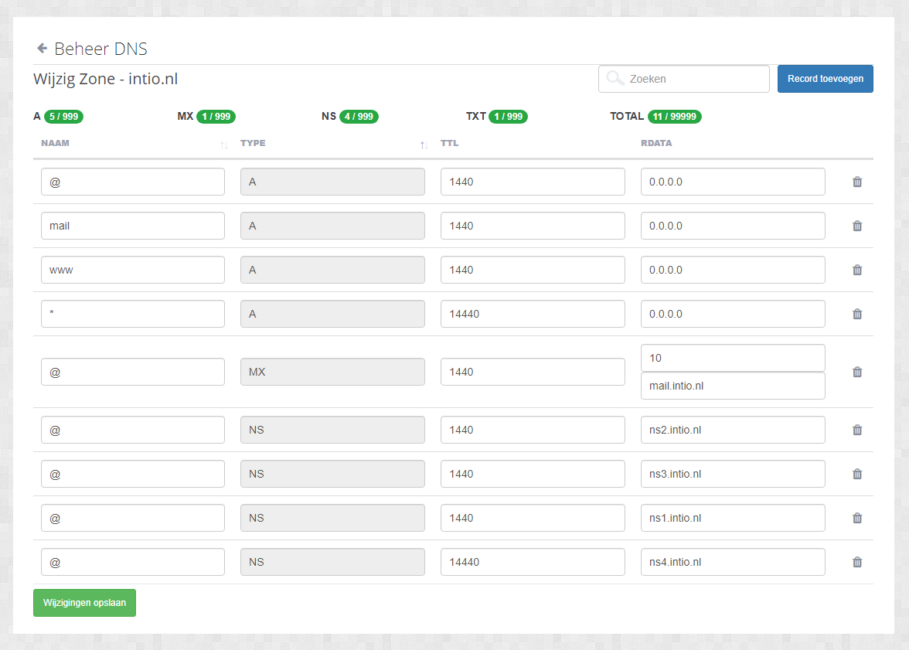The height and width of the screenshot is (650, 909).
Task: Delete the first @ A record
Action: 856,182
